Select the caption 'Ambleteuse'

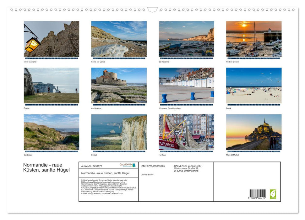coord(96,108)
